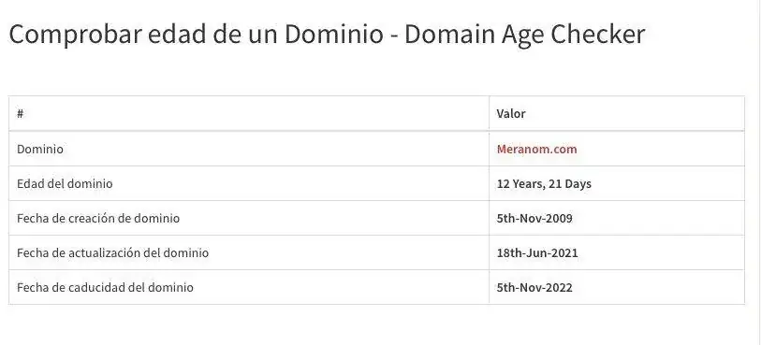Select the 12 Years, 21 Days value
The image size is (761, 345).
pos(544,184)
